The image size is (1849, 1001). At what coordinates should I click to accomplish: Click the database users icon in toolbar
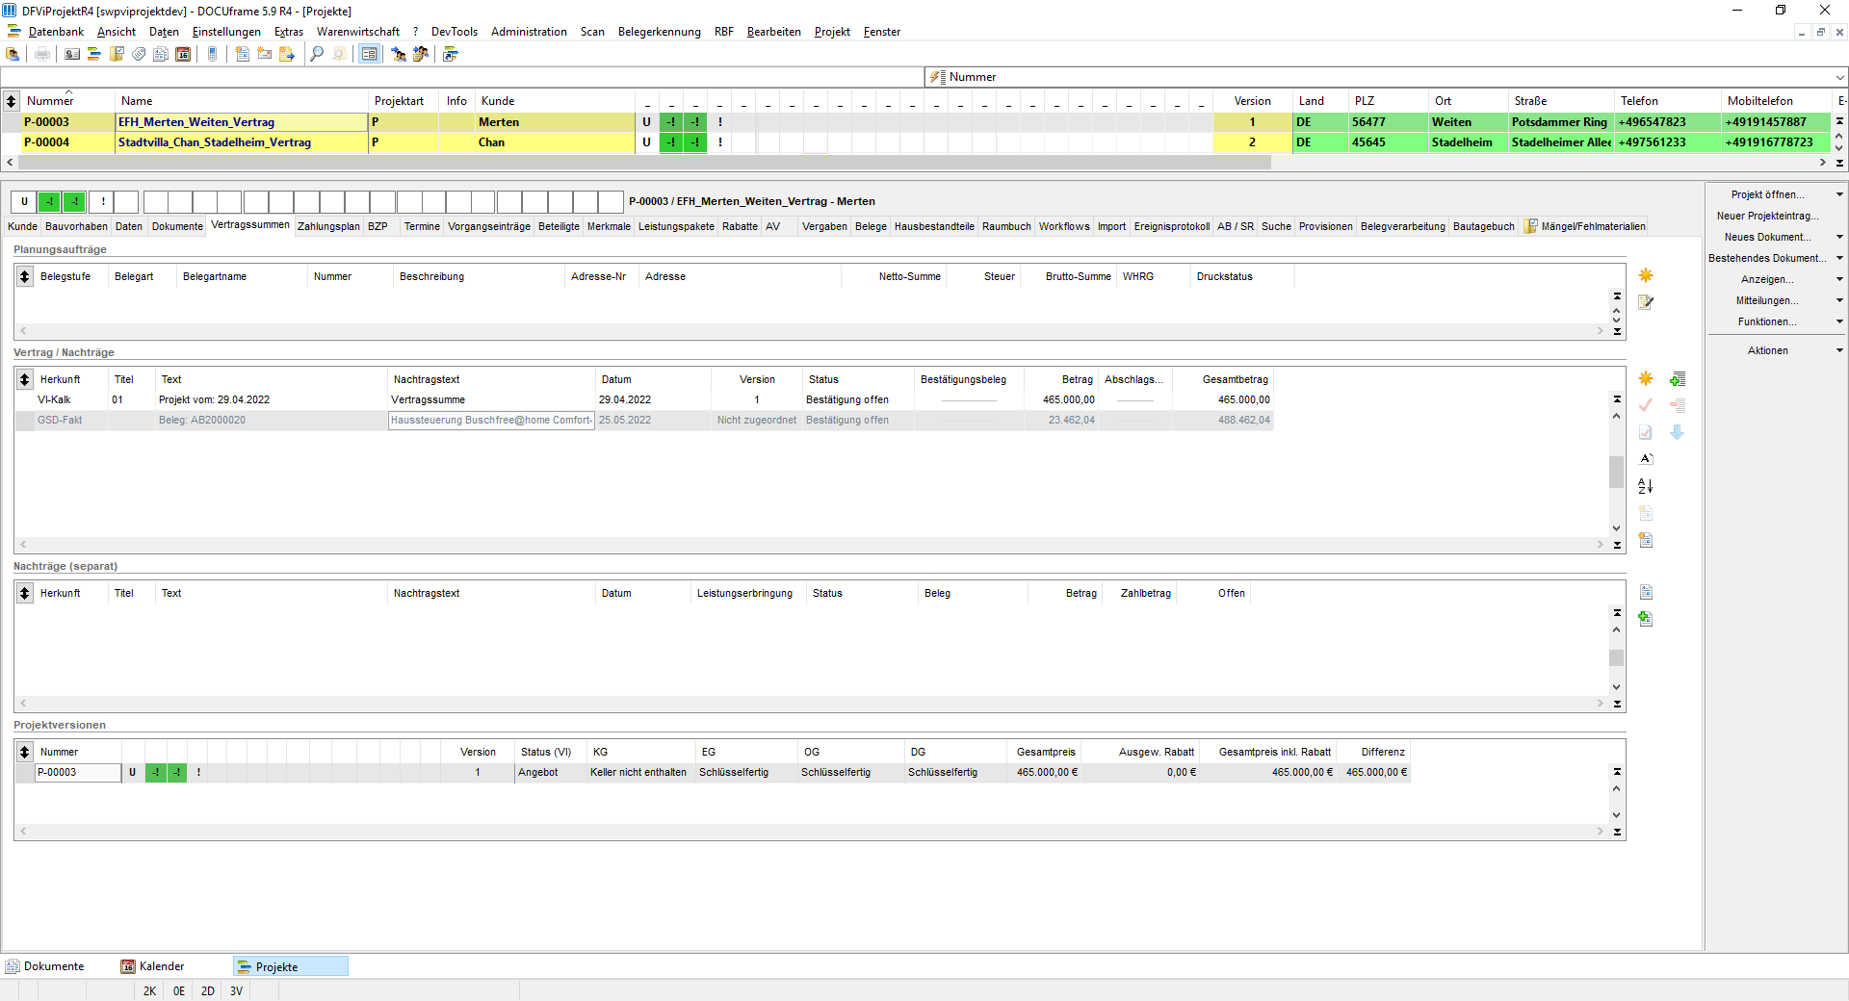tap(13, 55)
